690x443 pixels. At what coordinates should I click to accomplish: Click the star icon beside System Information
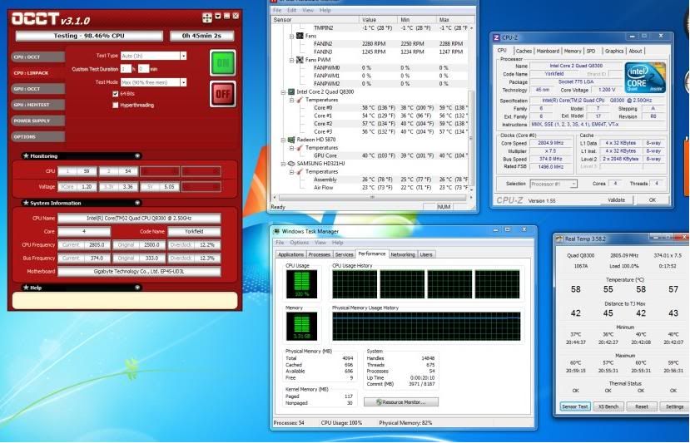click(26, 203)
